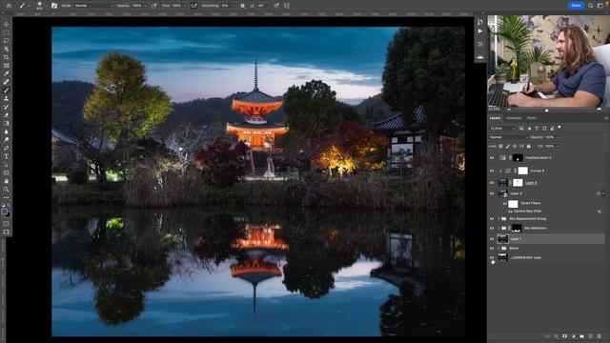
Task: Open the Flow value dropdown
Action: pos(185,6)
